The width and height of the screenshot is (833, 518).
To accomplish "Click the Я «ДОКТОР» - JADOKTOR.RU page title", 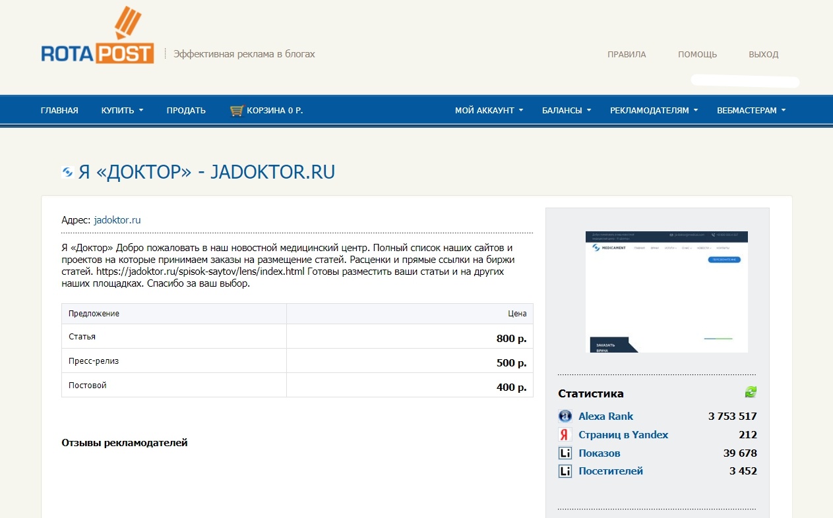I will pos(206,172).
